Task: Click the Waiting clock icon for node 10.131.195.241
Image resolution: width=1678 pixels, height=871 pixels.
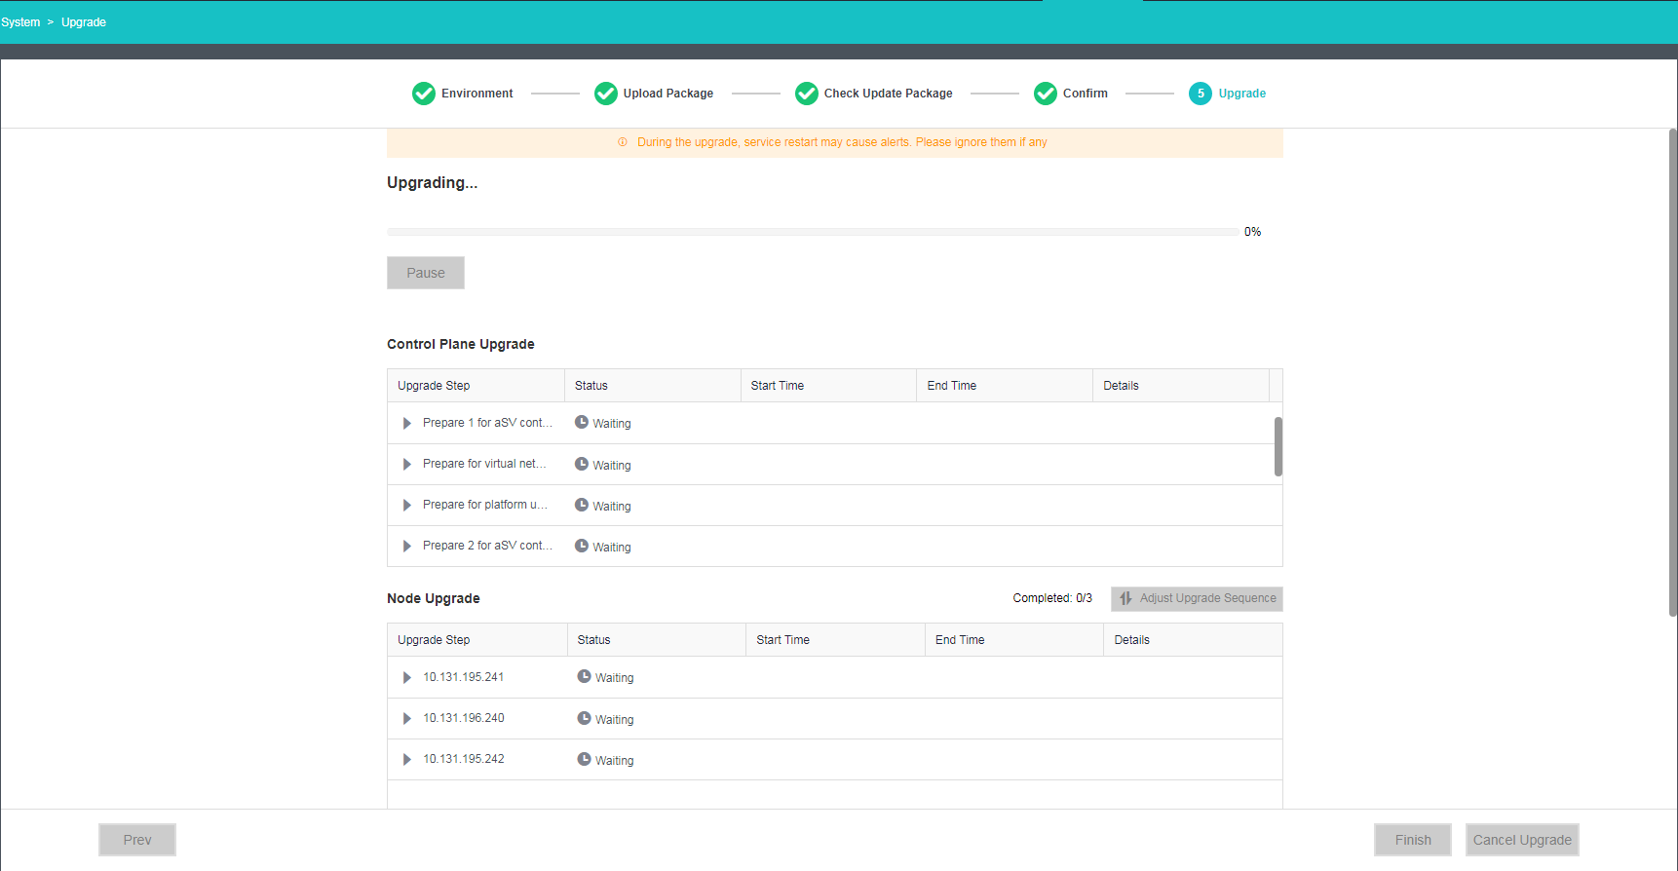Action: (584, 676)
